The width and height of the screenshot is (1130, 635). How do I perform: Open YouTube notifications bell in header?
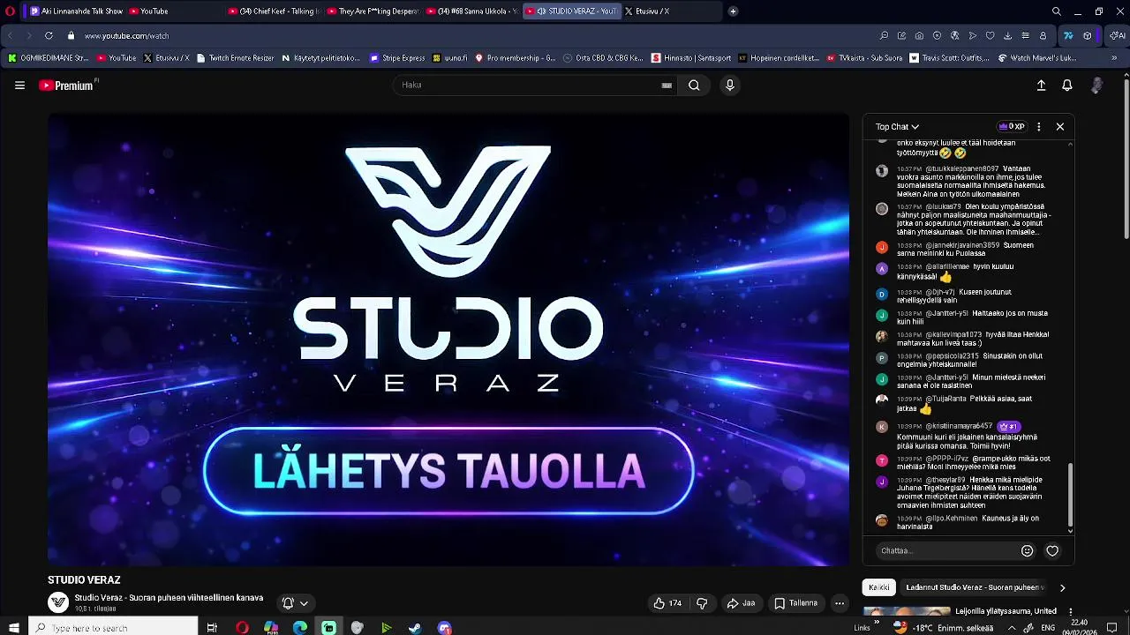[1067, 86]
